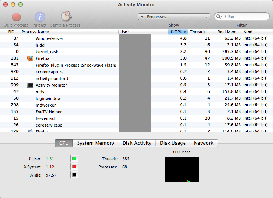Viewport: 273px width, 198px height.
Task: Click the Processes count 68
Action: click(125, 167)
